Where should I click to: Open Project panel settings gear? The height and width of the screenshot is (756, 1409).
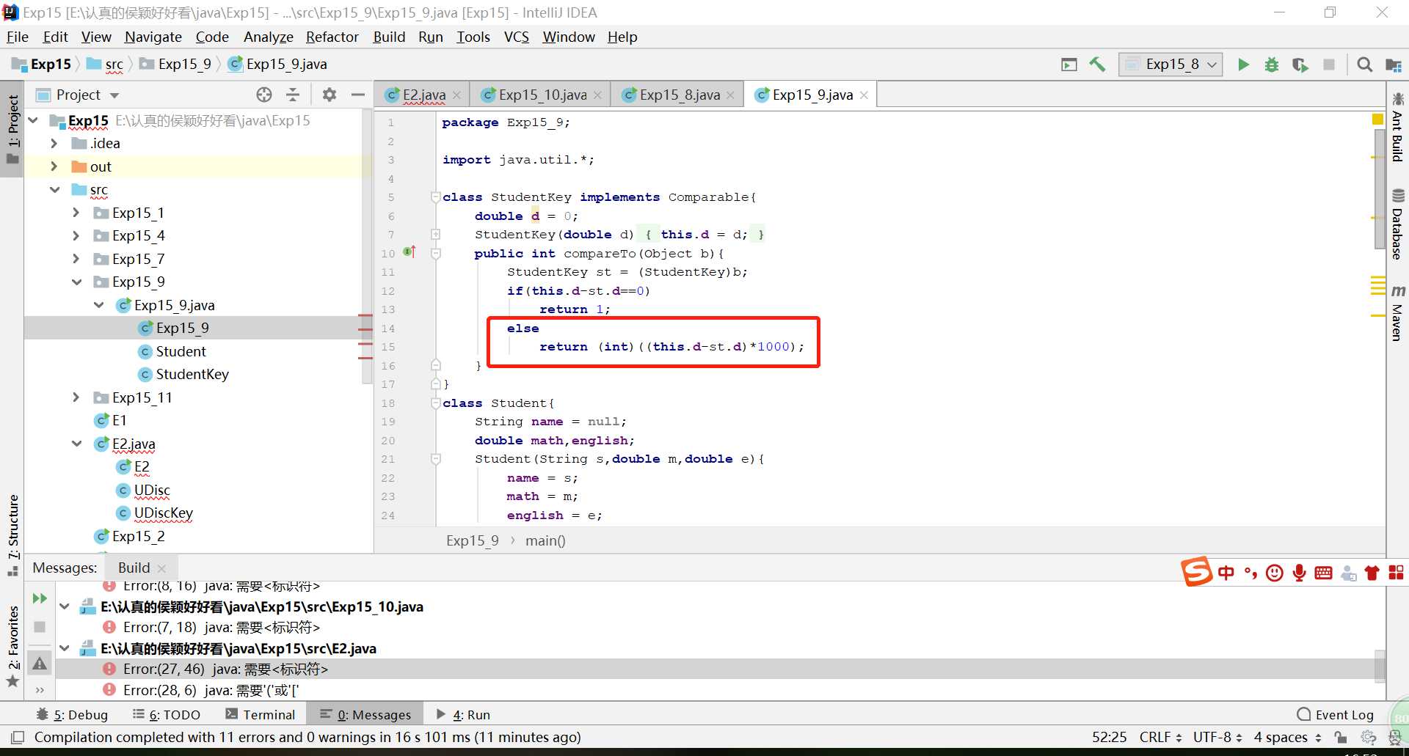(x=330, y=95)
